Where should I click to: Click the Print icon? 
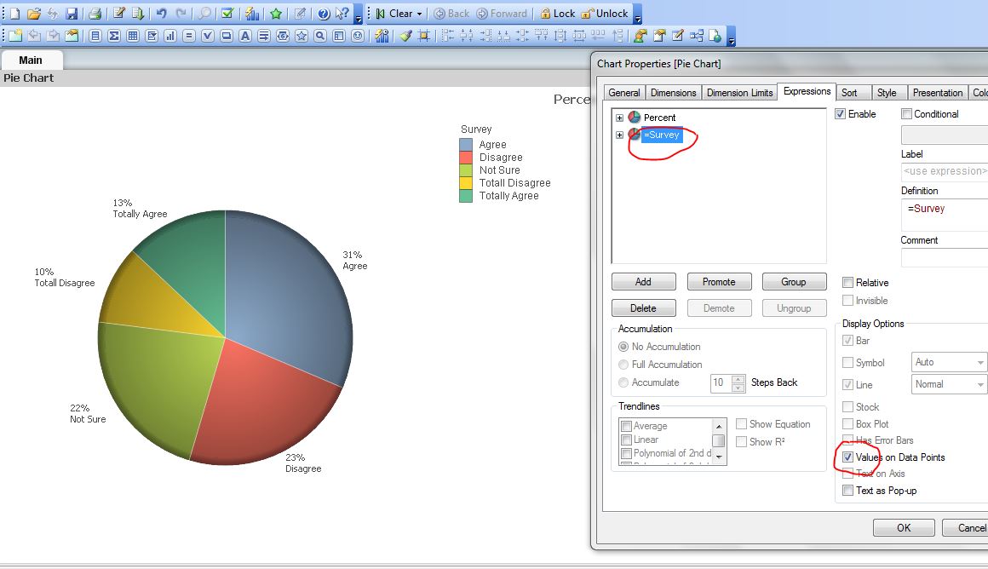95,14
